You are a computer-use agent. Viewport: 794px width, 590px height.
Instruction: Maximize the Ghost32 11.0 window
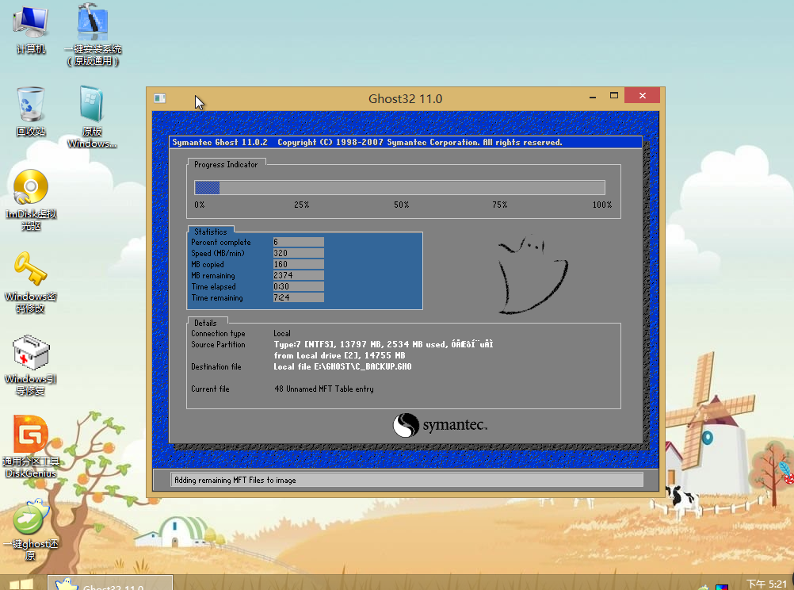point(613,96)
